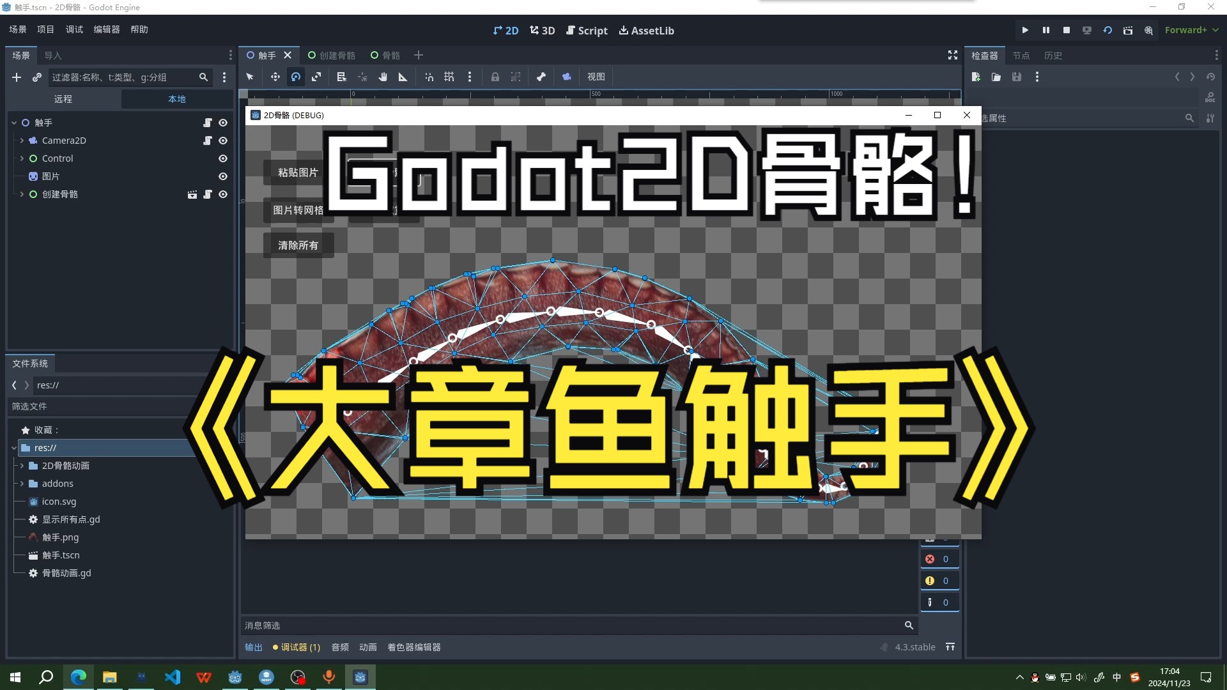Screen dimensions: 1227x690
Task: Open the 创建骨骼 instanced scene icon
Action: click(192, 194)
